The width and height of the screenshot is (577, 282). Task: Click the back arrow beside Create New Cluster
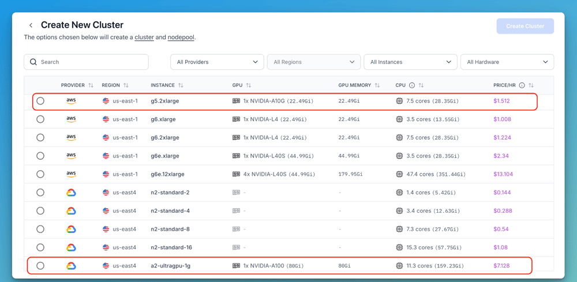pyautogui.click(x=31, y=25)
